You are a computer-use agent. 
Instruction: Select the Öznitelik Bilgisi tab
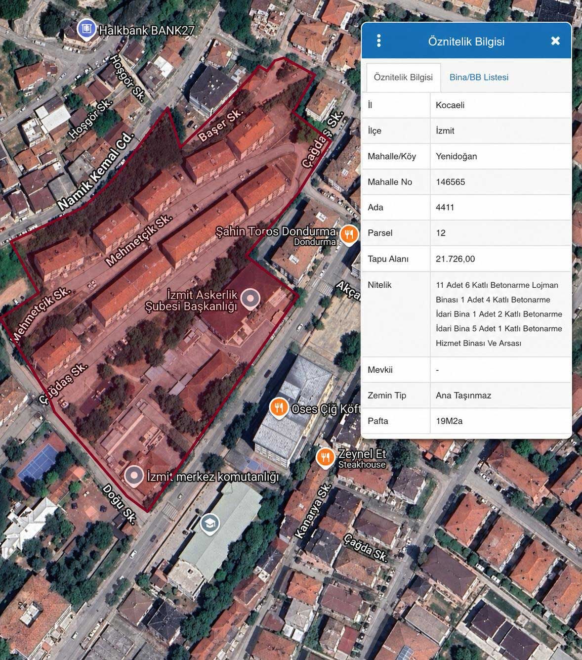tap(403, 77)
